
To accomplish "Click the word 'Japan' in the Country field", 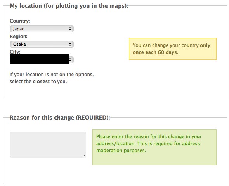I will coord(19,29).
